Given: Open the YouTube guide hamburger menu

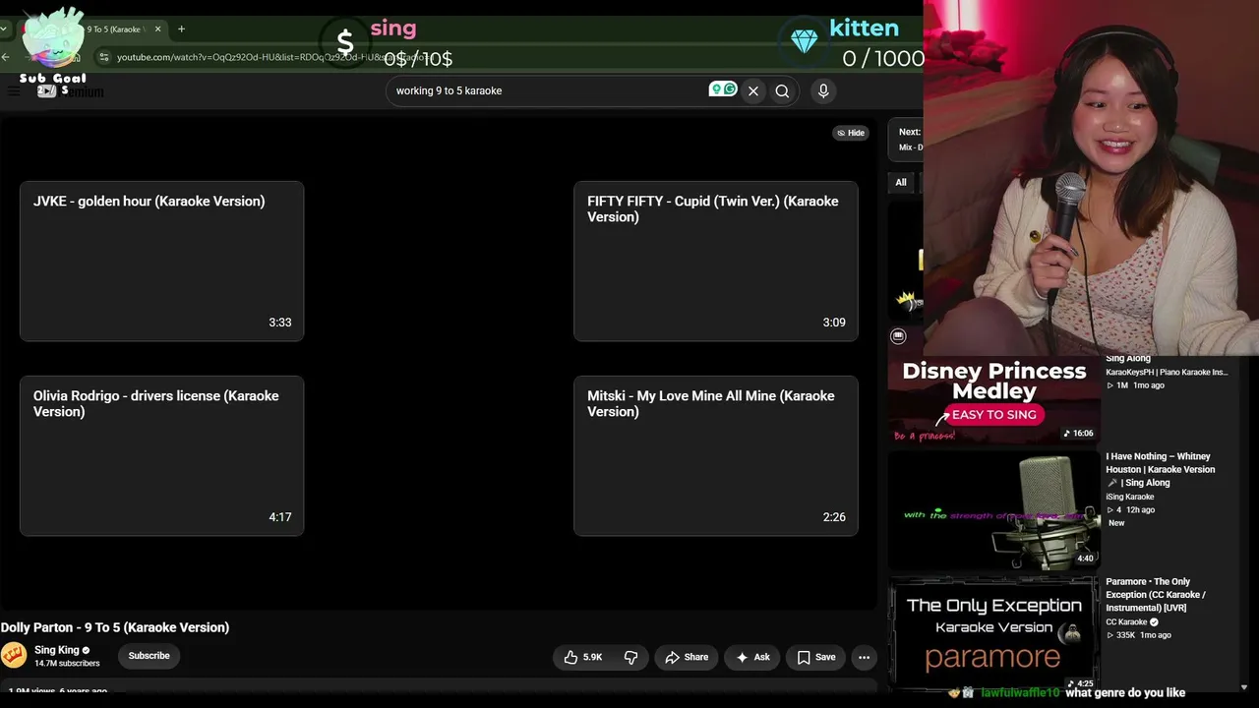Looking at the screenshot, I should 14,91.
